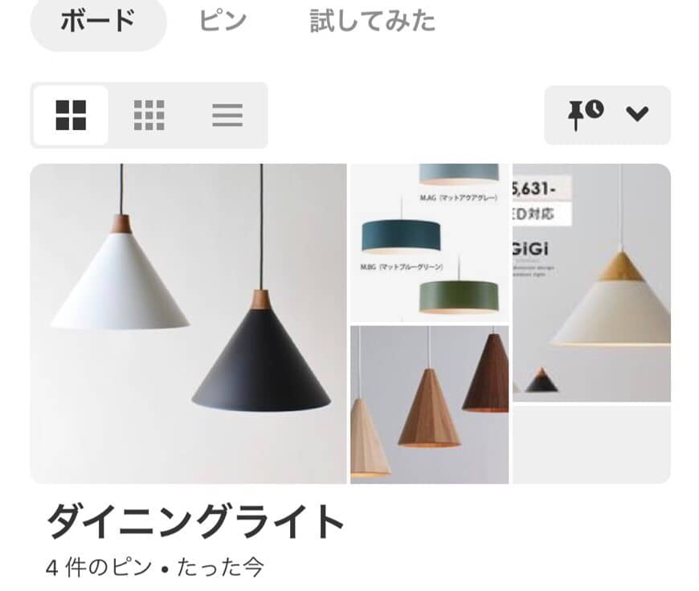The image size is (699, 591).
Task: Click the empty gray board cover slot
Action: (591, 445)
